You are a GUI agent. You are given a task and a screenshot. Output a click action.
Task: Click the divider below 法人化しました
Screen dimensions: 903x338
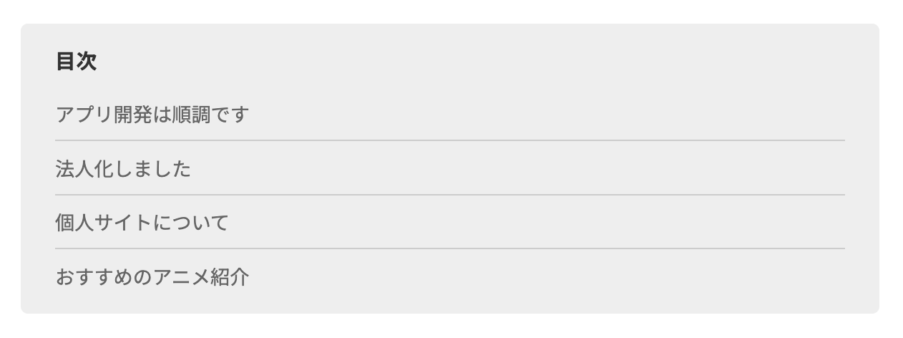tap(449, 195)
